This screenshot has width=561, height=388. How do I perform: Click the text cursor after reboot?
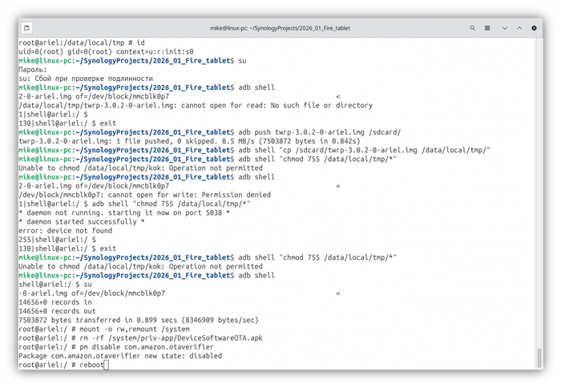105,365
